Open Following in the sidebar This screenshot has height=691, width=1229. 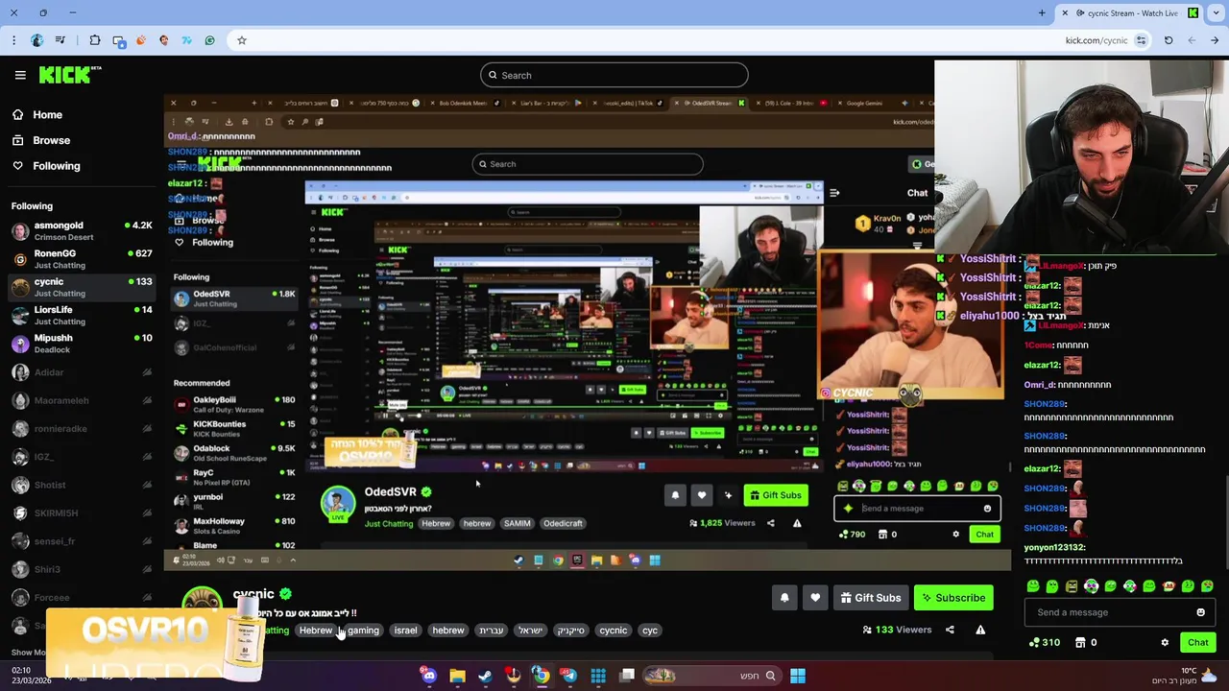tap(45, 166)
